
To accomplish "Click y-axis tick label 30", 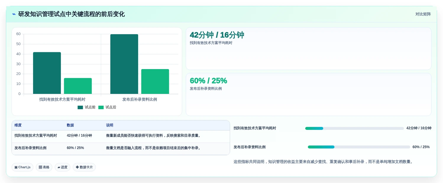I will pyautogui.click(x=18, y=64).
